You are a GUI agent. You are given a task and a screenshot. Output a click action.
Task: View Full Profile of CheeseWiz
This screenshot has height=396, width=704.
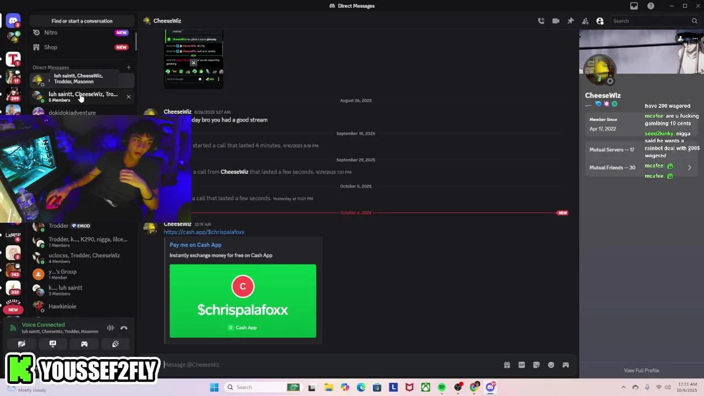tap(641, 371)
